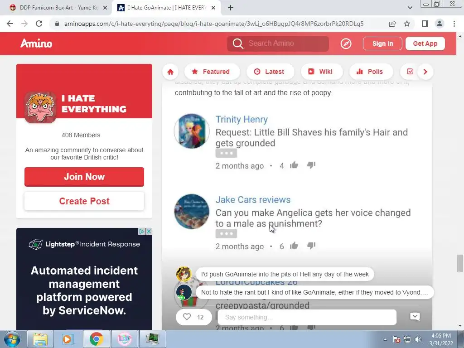464x348 pixels.
Task: Bookmark this page with the star icon
Action: pos(407,24)
